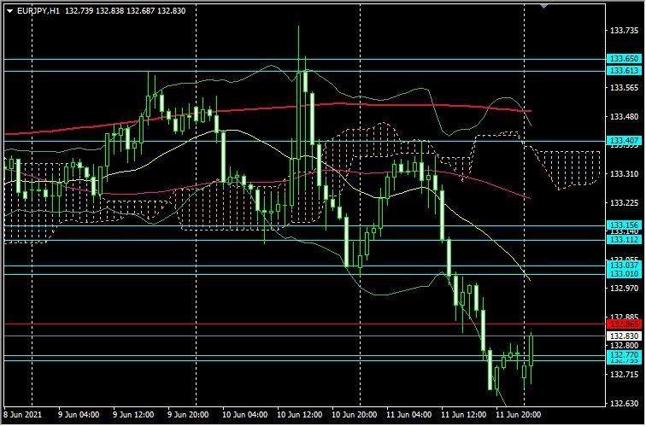Click the 11 Jun 20:00 time axis label

519,415
